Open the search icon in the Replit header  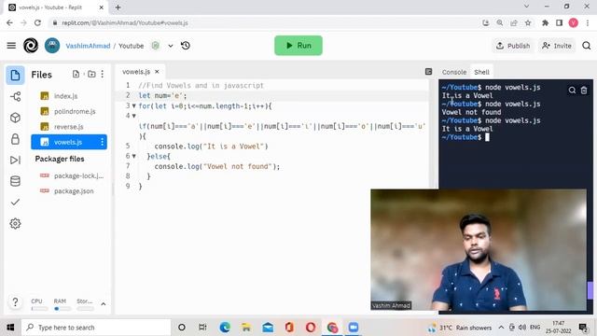point(587,46)
